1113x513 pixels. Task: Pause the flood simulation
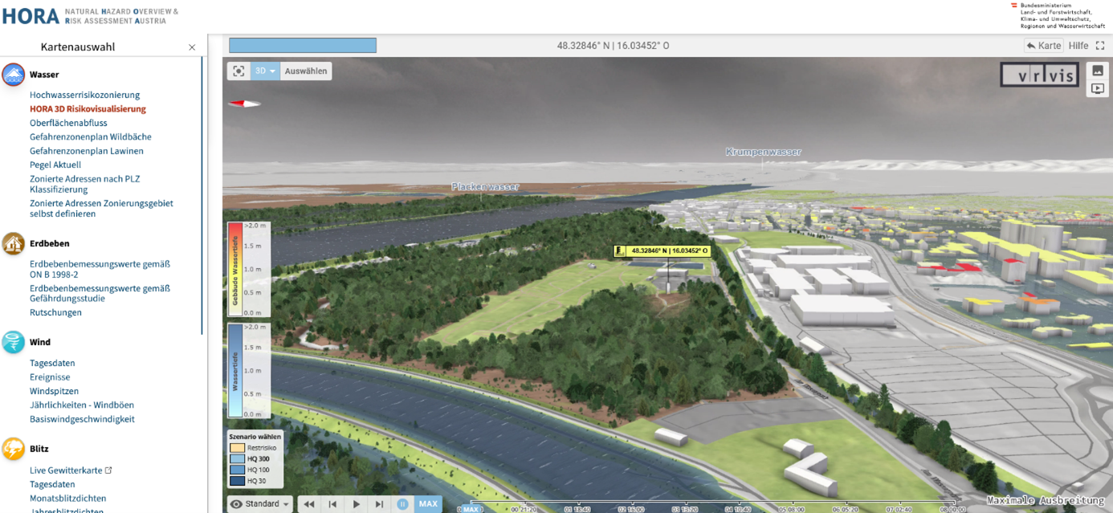403,504
